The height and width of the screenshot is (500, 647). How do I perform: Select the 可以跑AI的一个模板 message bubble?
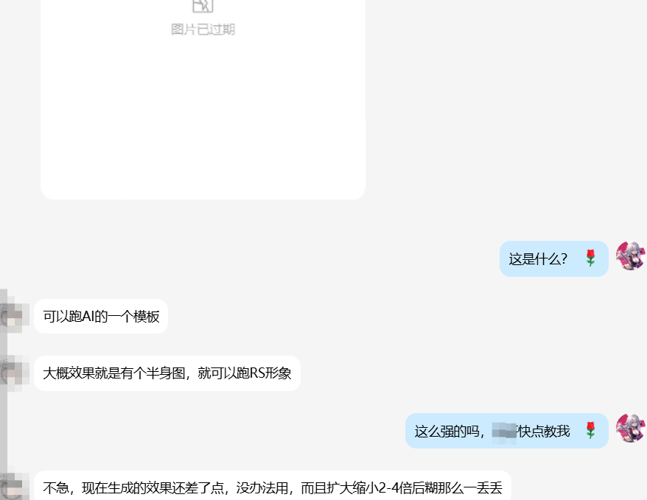coord(101,316)
